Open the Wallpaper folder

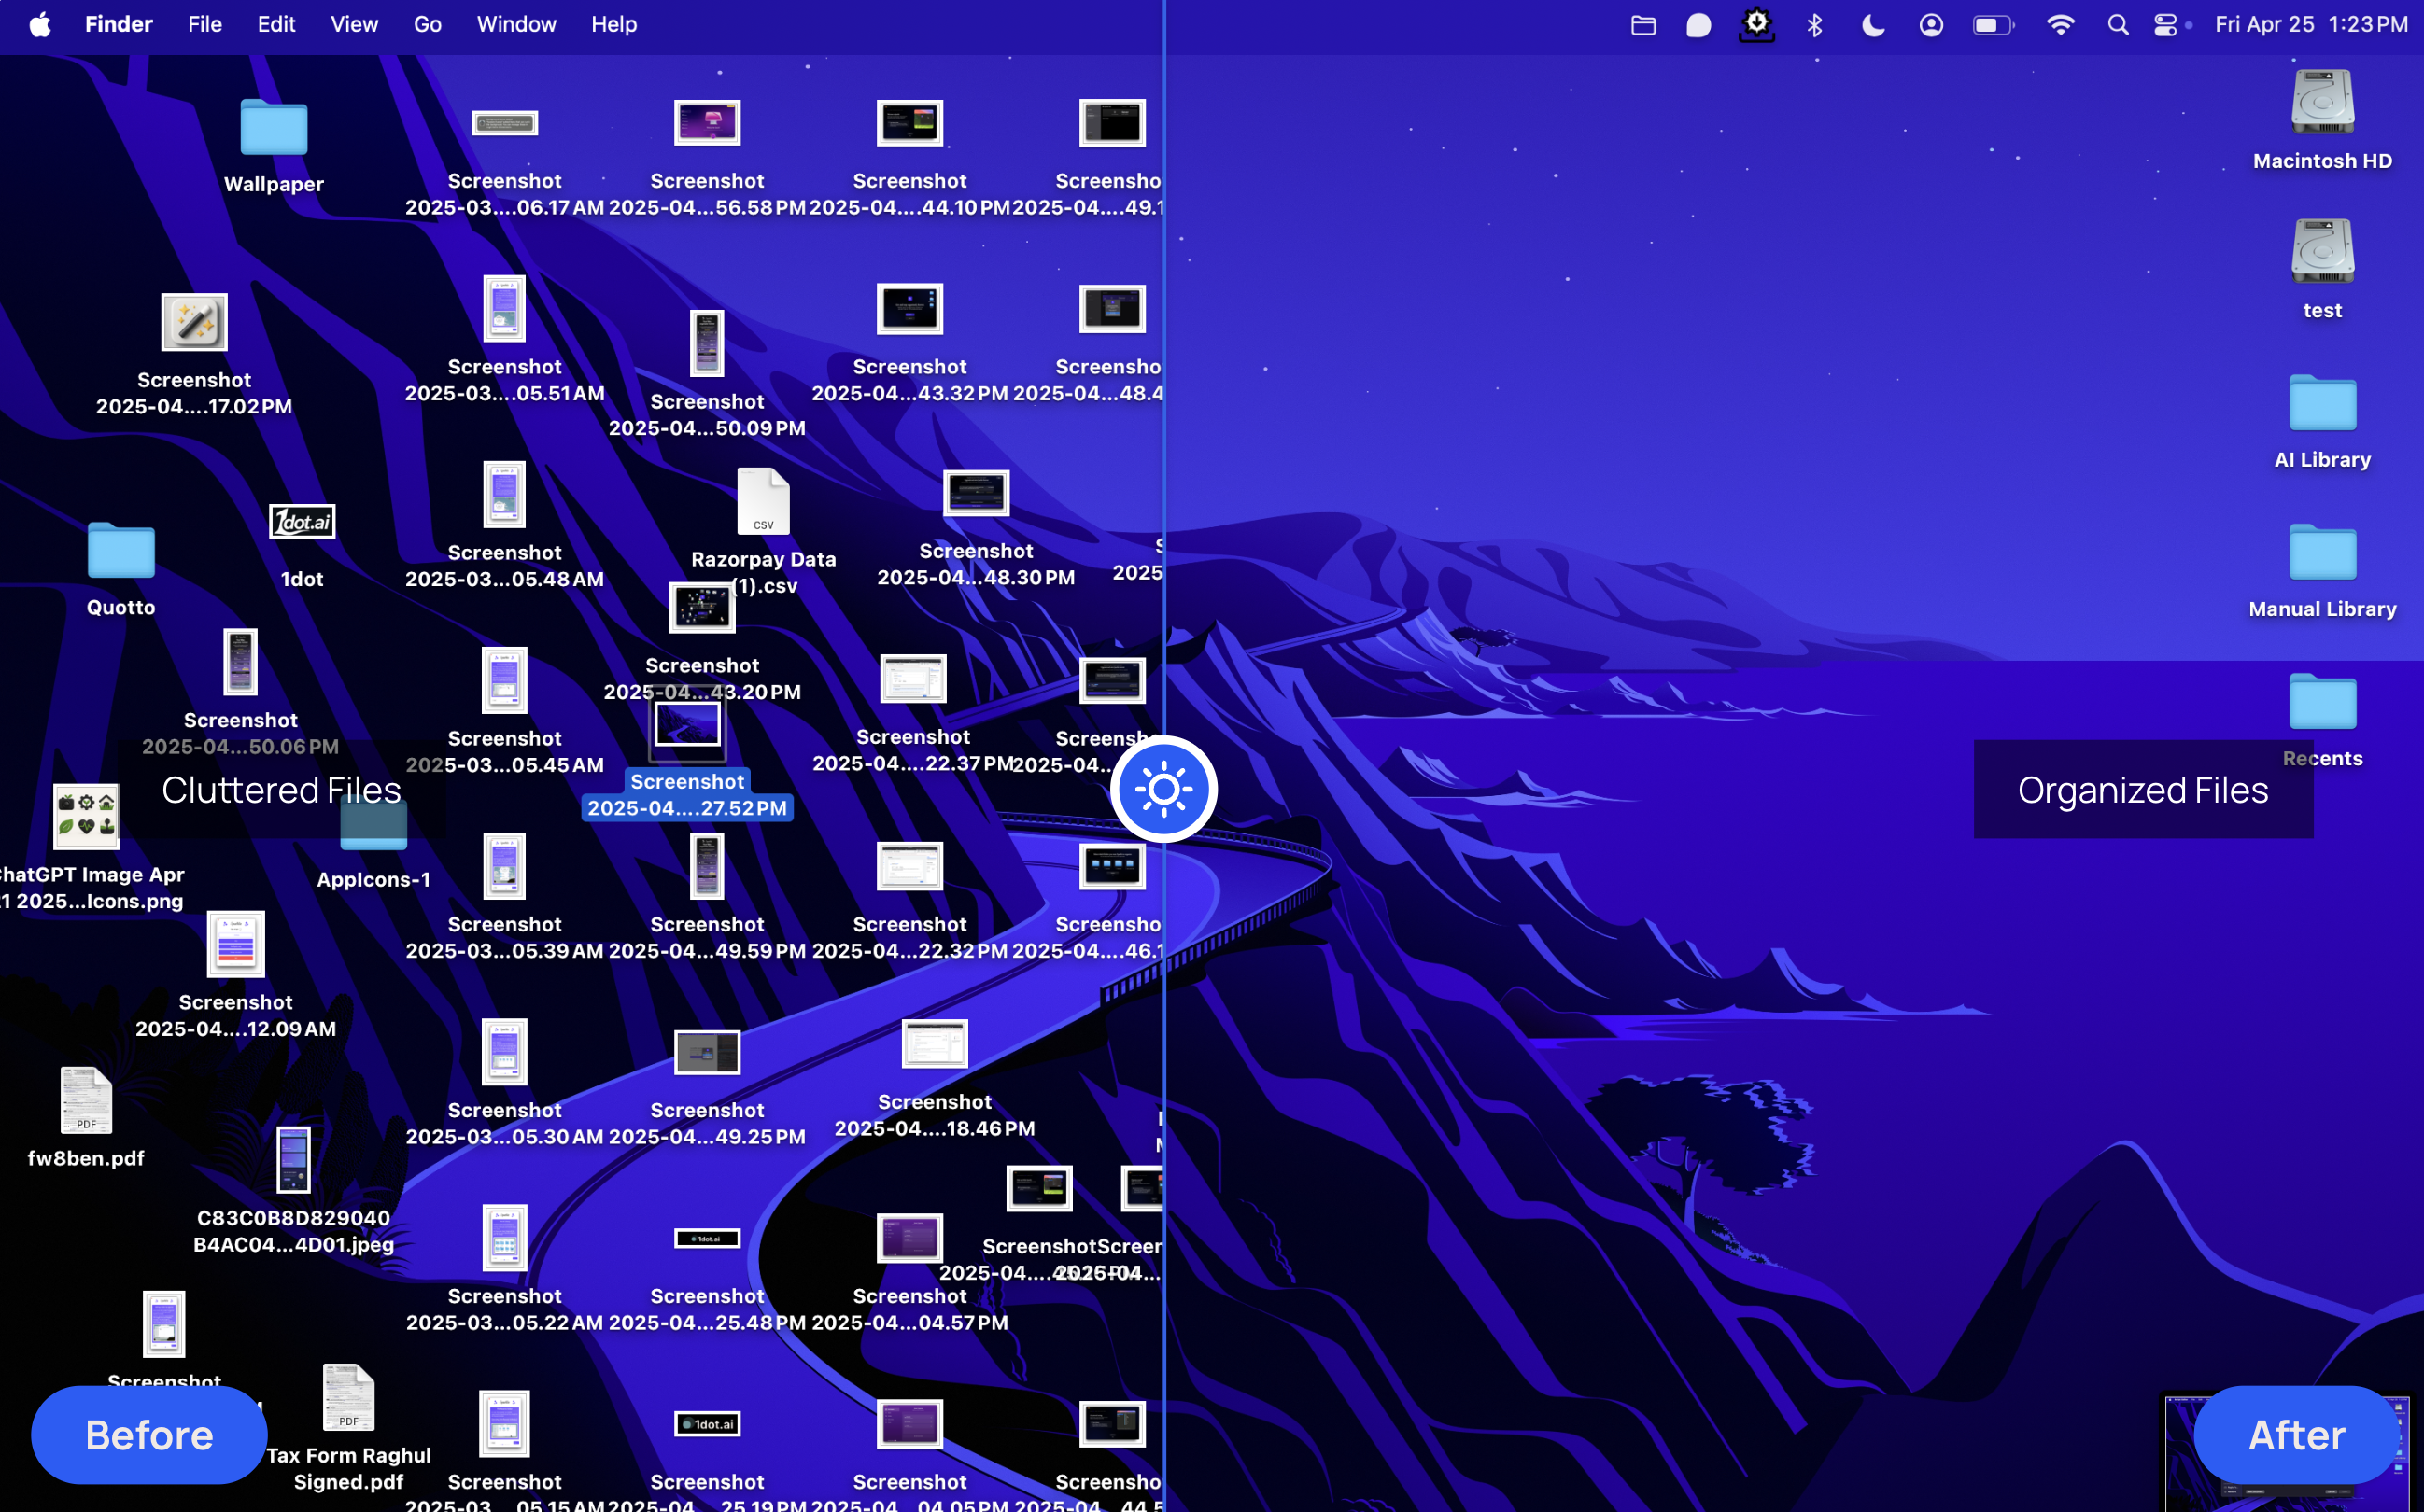pyautogui.click(x=273, y=129)
